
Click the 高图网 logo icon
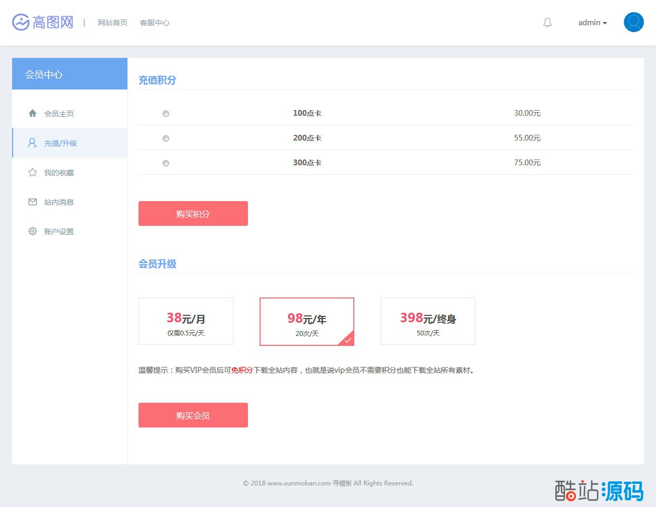point(21,23)
